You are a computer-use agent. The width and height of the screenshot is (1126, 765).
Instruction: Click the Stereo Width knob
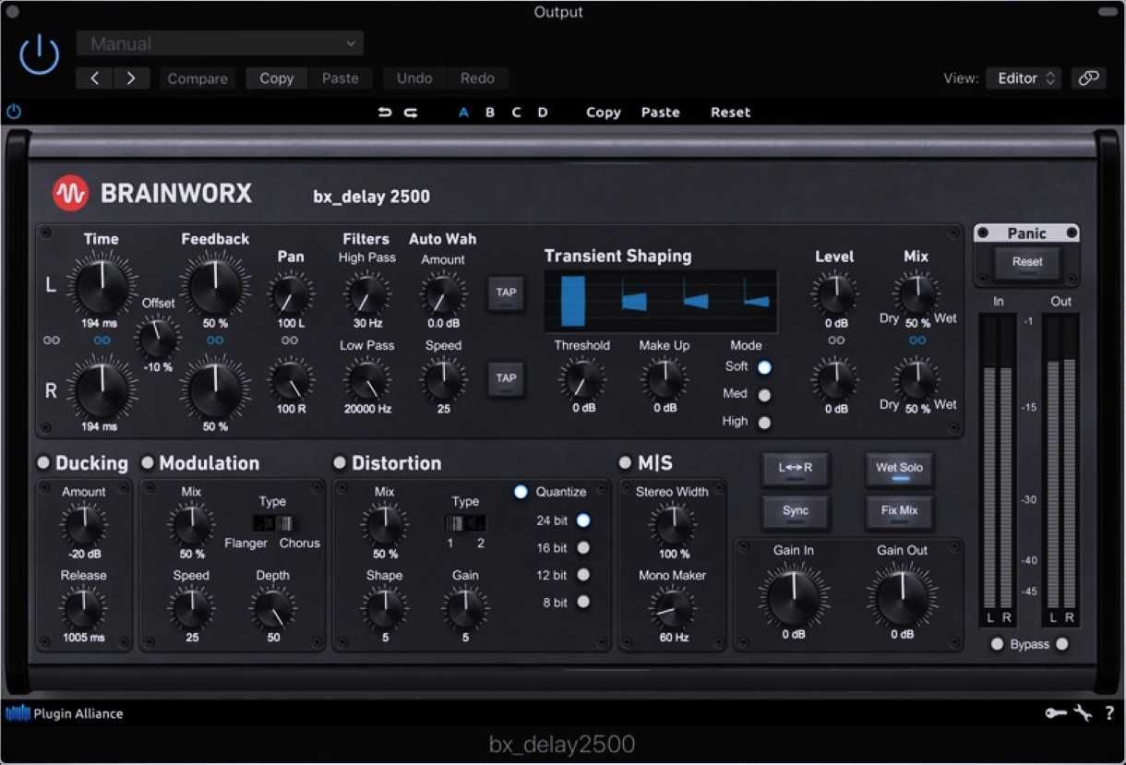click(673, 524)
